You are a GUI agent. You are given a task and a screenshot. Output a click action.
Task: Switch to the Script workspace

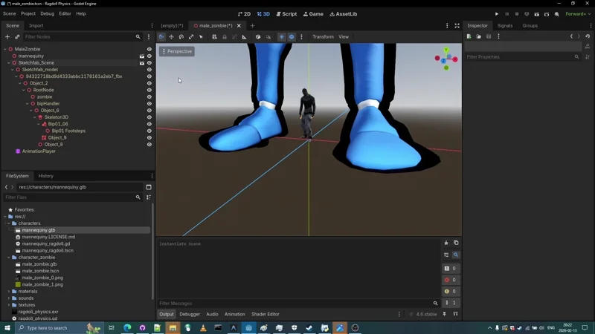(286, 13)
